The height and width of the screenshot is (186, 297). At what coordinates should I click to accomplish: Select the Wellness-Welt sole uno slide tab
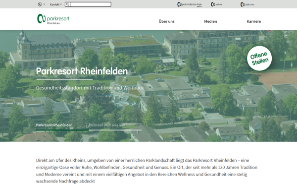107,125
